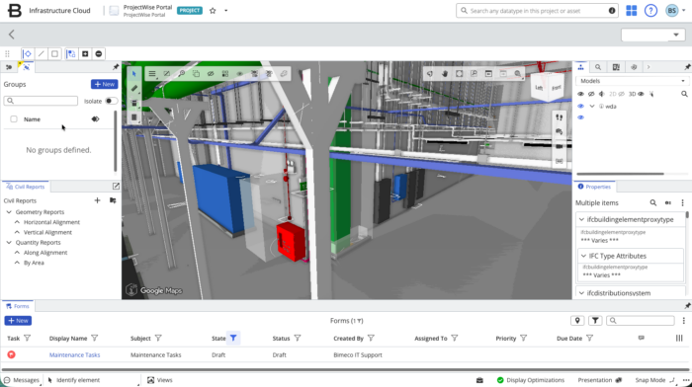Show more right-panel tabs with the chevron
The width and height of the screenshot is (692, 387).
(649, 67)
